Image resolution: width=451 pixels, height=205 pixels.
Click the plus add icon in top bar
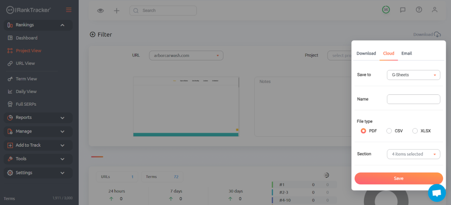pos(116,10)
